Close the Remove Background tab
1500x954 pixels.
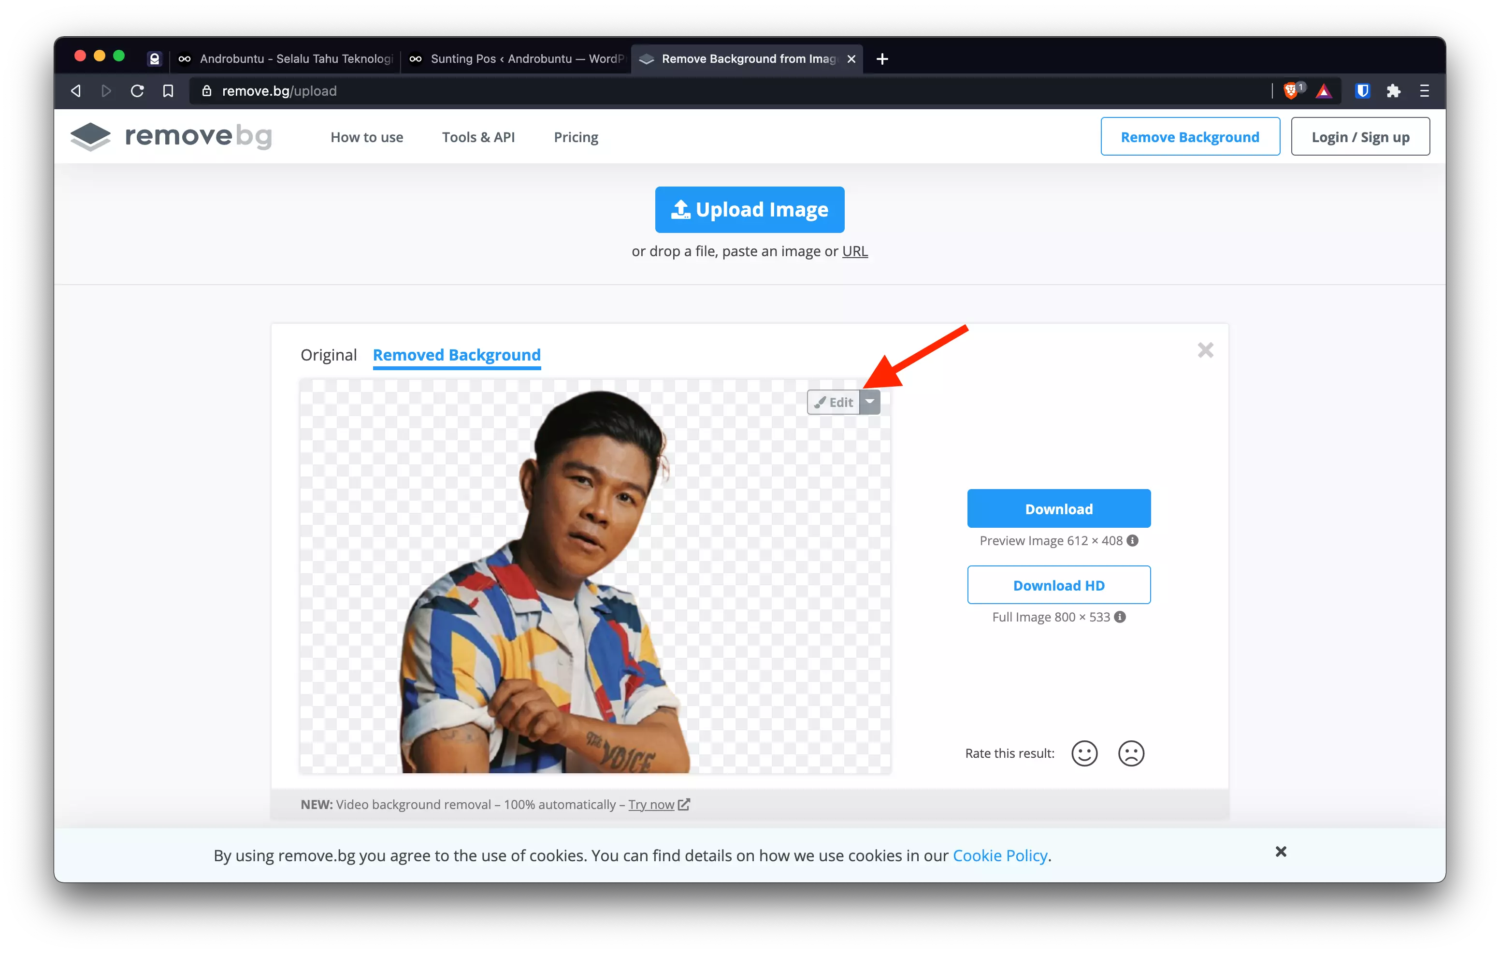click(x=851, y=58)
